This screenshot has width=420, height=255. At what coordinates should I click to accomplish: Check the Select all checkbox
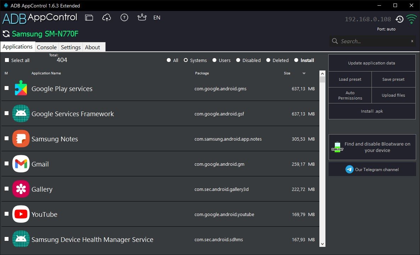click(7, 60)
